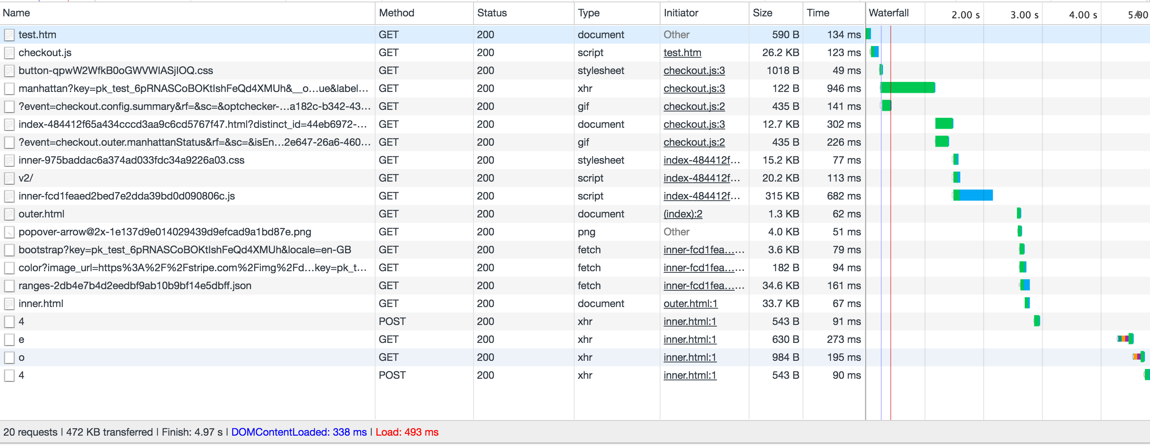Click the DOMContentLoaded: 338 ms status text
The width and height of the screenshot is (1150, 445).
(299, 432)
